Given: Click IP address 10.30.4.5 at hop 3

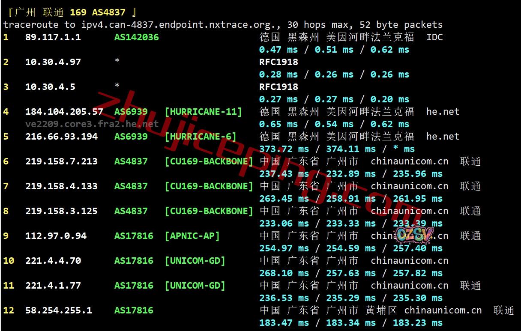Looking at the screenshot, I should tap(50, 87).
